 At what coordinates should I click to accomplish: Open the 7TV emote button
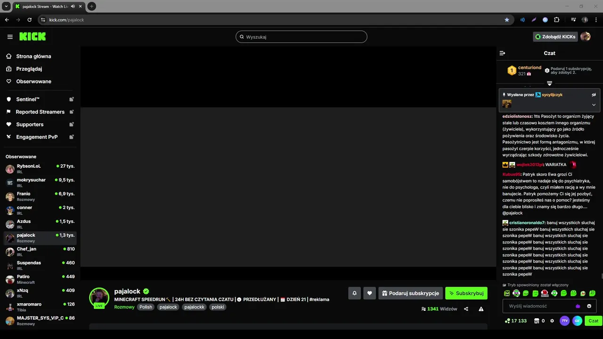[564, 321]
